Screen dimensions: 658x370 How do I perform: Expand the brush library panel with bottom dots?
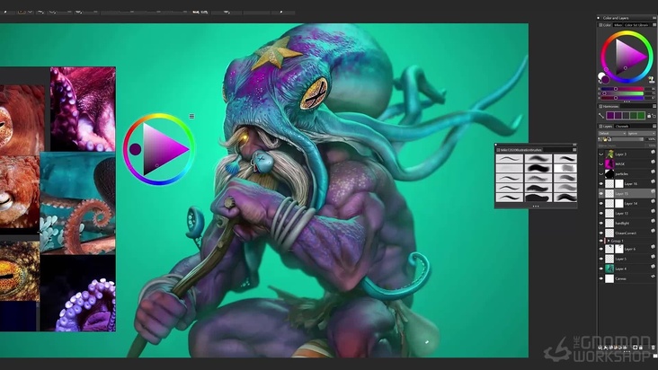pyautogui.click(x=536, y=207)
